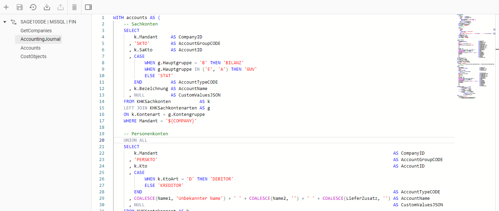The width and height of the screenshot is (499, 211).
Task: Select the AccountingJournal query
Action: click(40, 39)
